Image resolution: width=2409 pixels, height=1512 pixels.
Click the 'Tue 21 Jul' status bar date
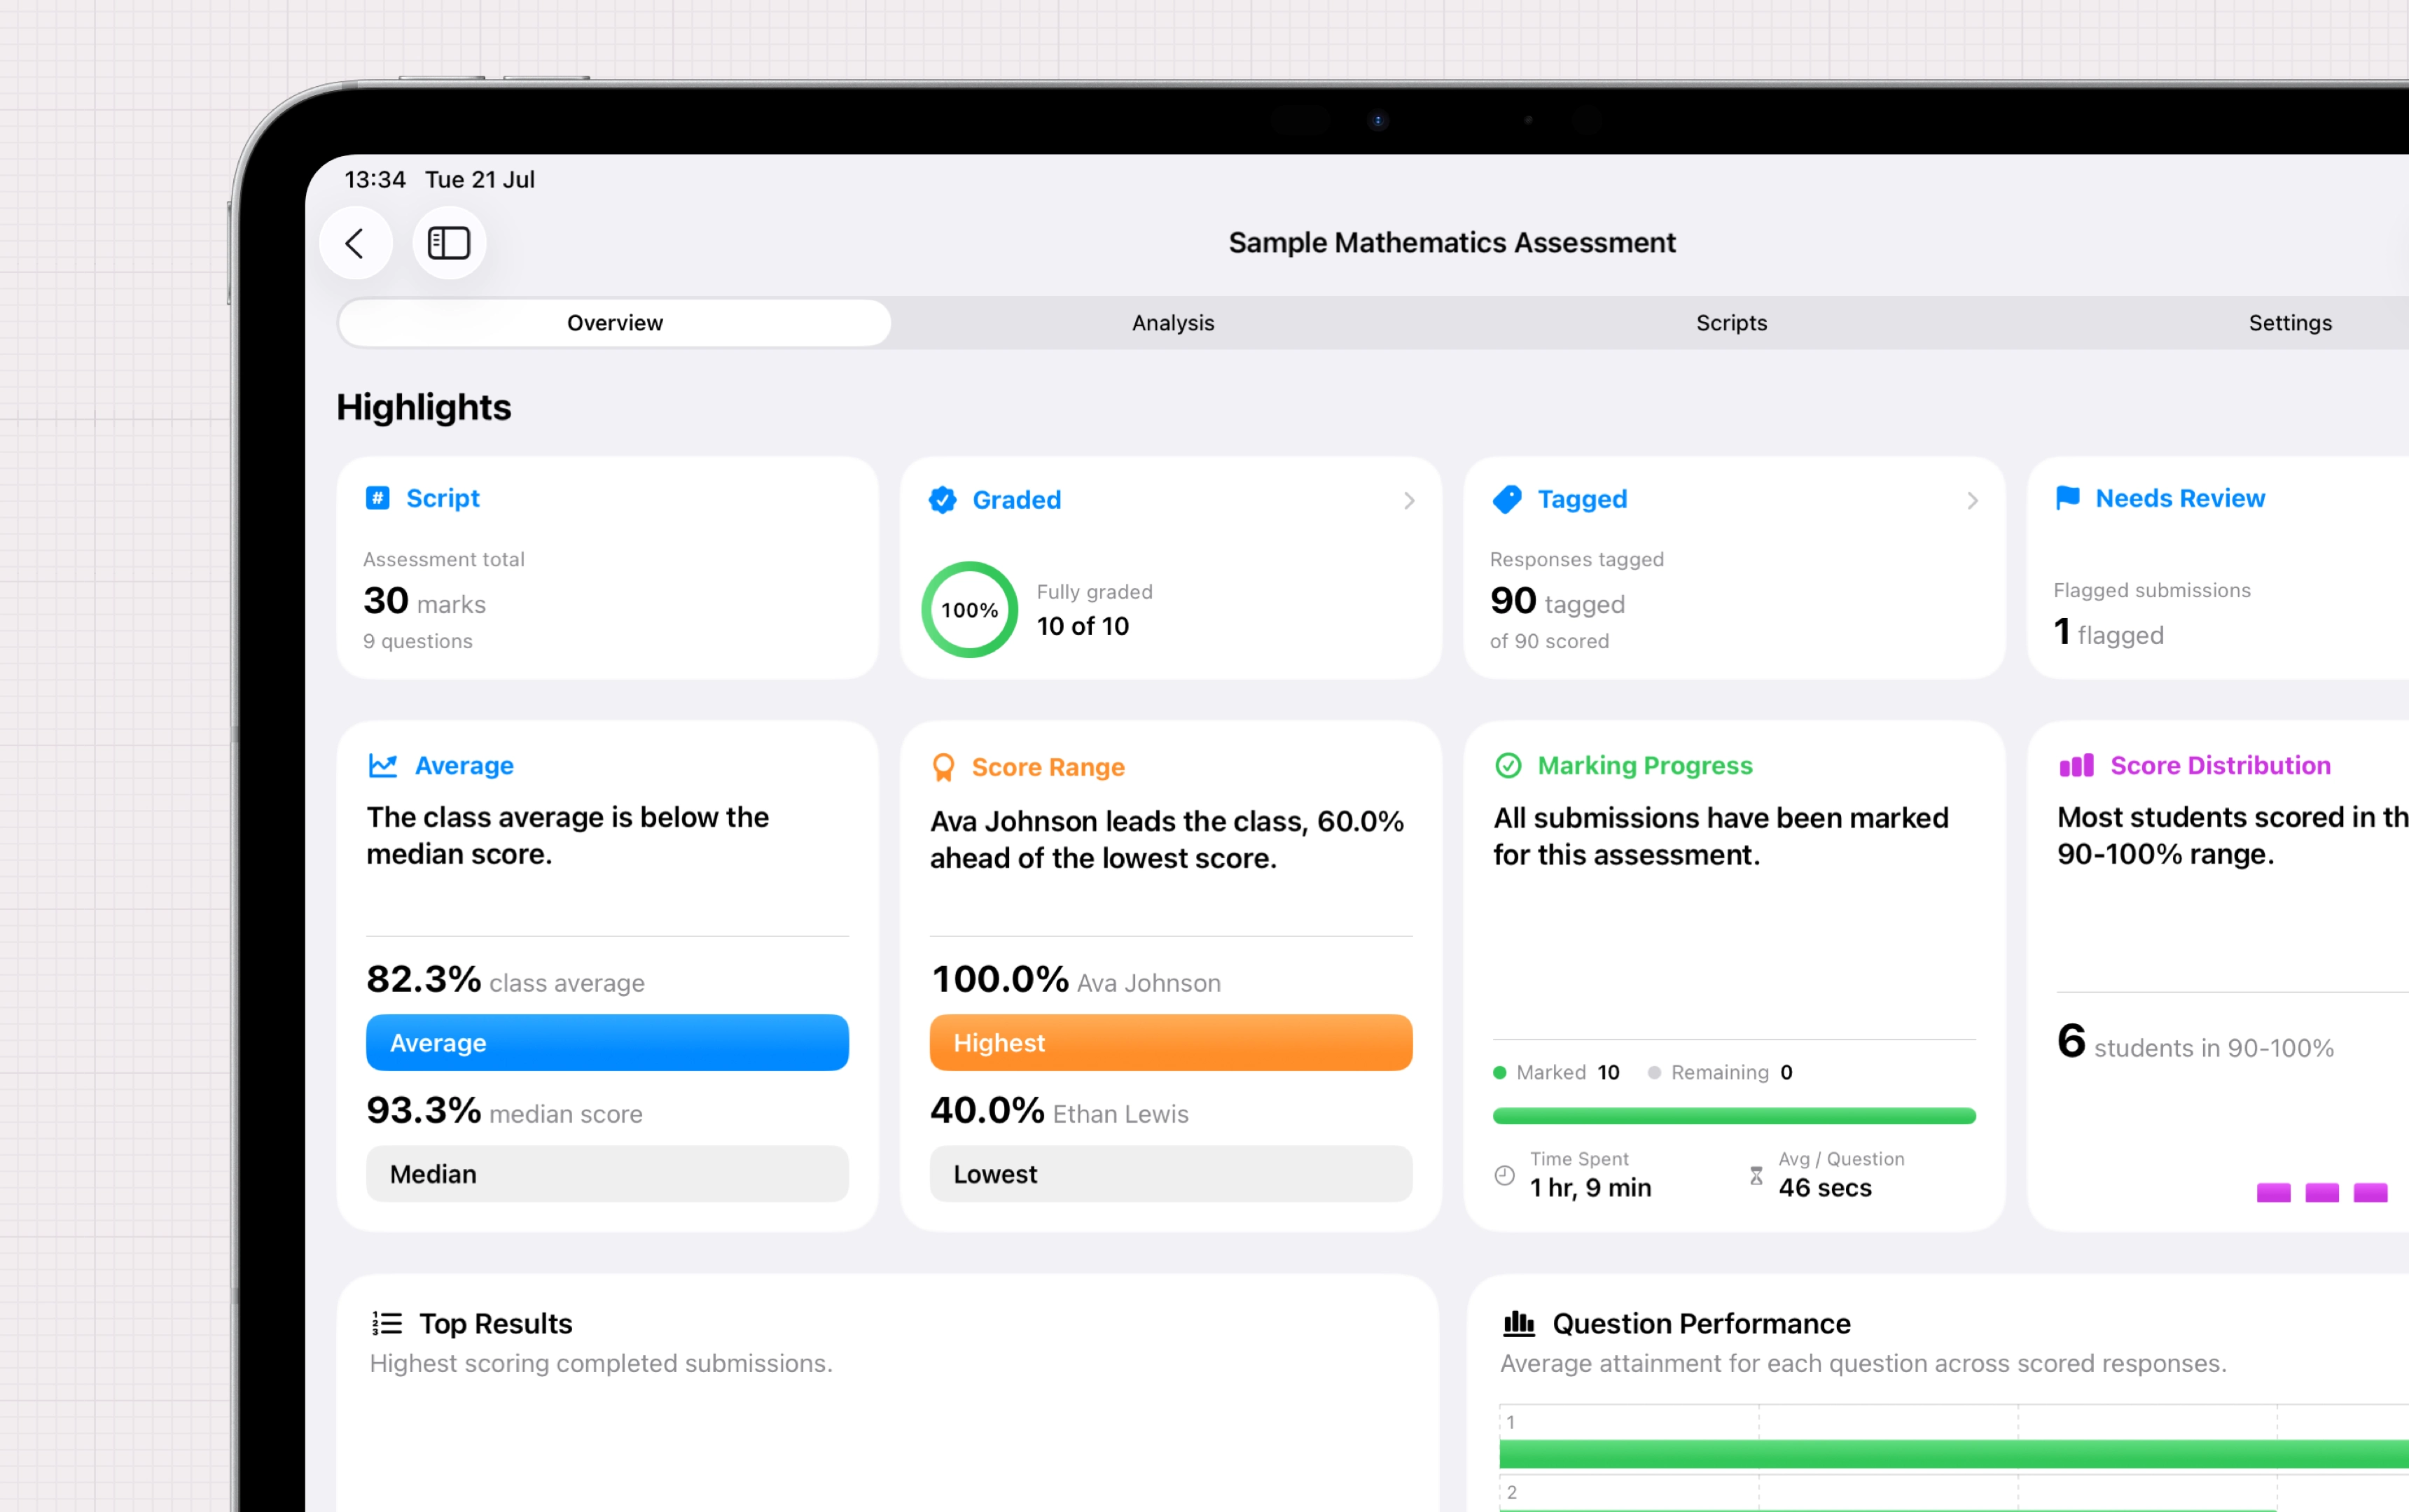pos(480,180)
